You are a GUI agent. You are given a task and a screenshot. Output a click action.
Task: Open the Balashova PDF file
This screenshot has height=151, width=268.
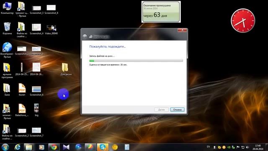(x=22, y=110)
